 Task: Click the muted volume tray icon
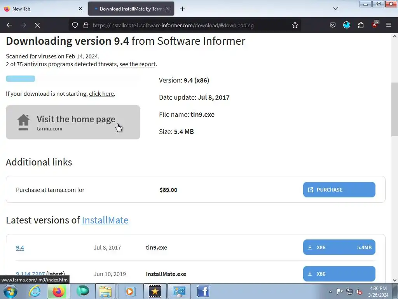click(x=359, y=292)
